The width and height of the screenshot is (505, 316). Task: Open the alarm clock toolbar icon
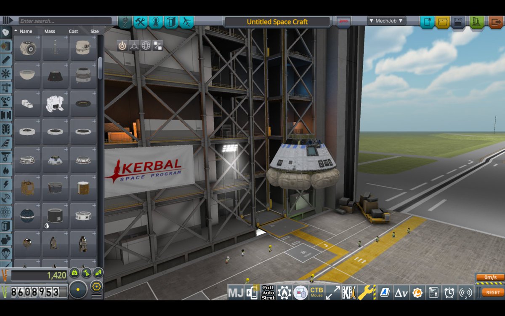coord(449,292)
